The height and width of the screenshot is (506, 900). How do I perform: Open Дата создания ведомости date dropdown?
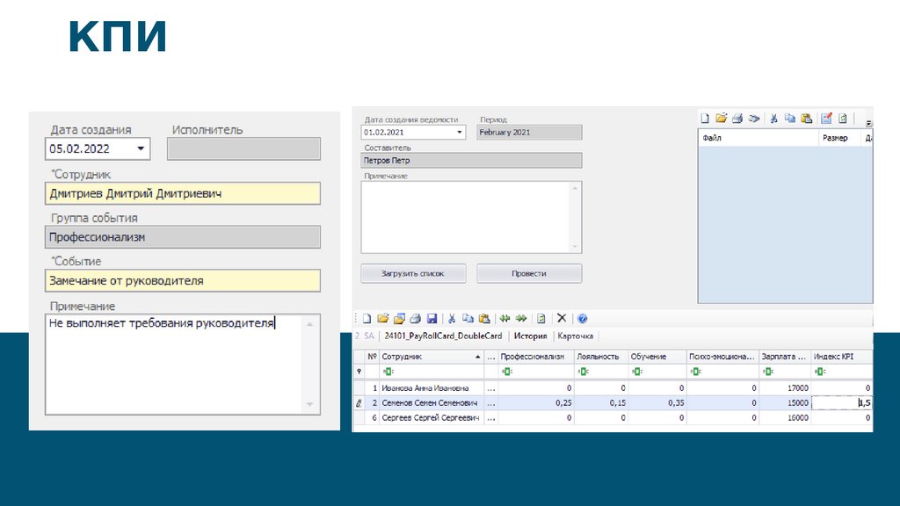(459, 132)
